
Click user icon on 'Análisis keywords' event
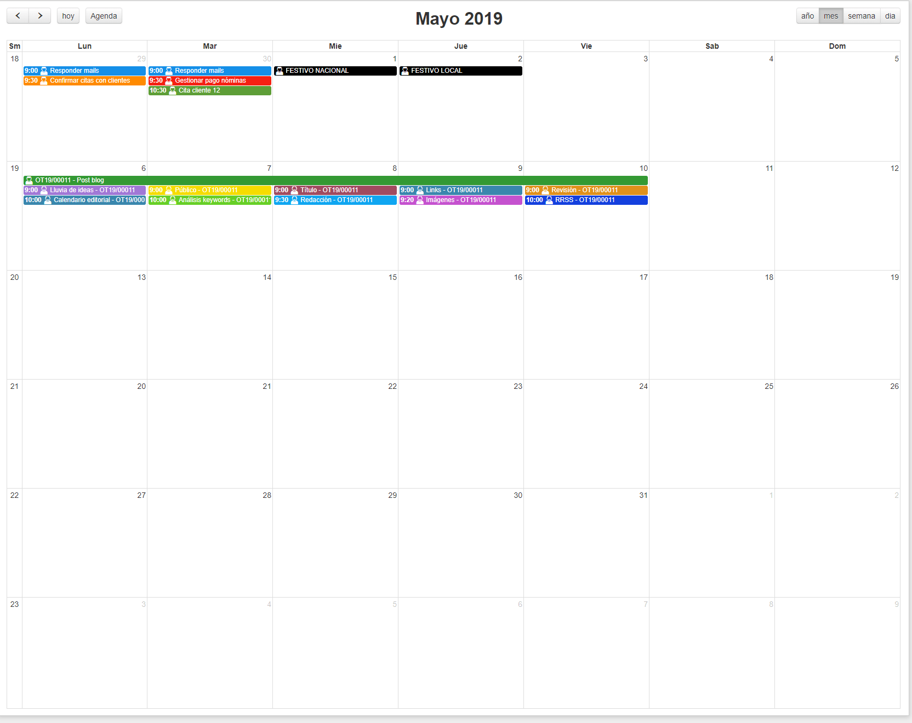(x=173, y=200)
